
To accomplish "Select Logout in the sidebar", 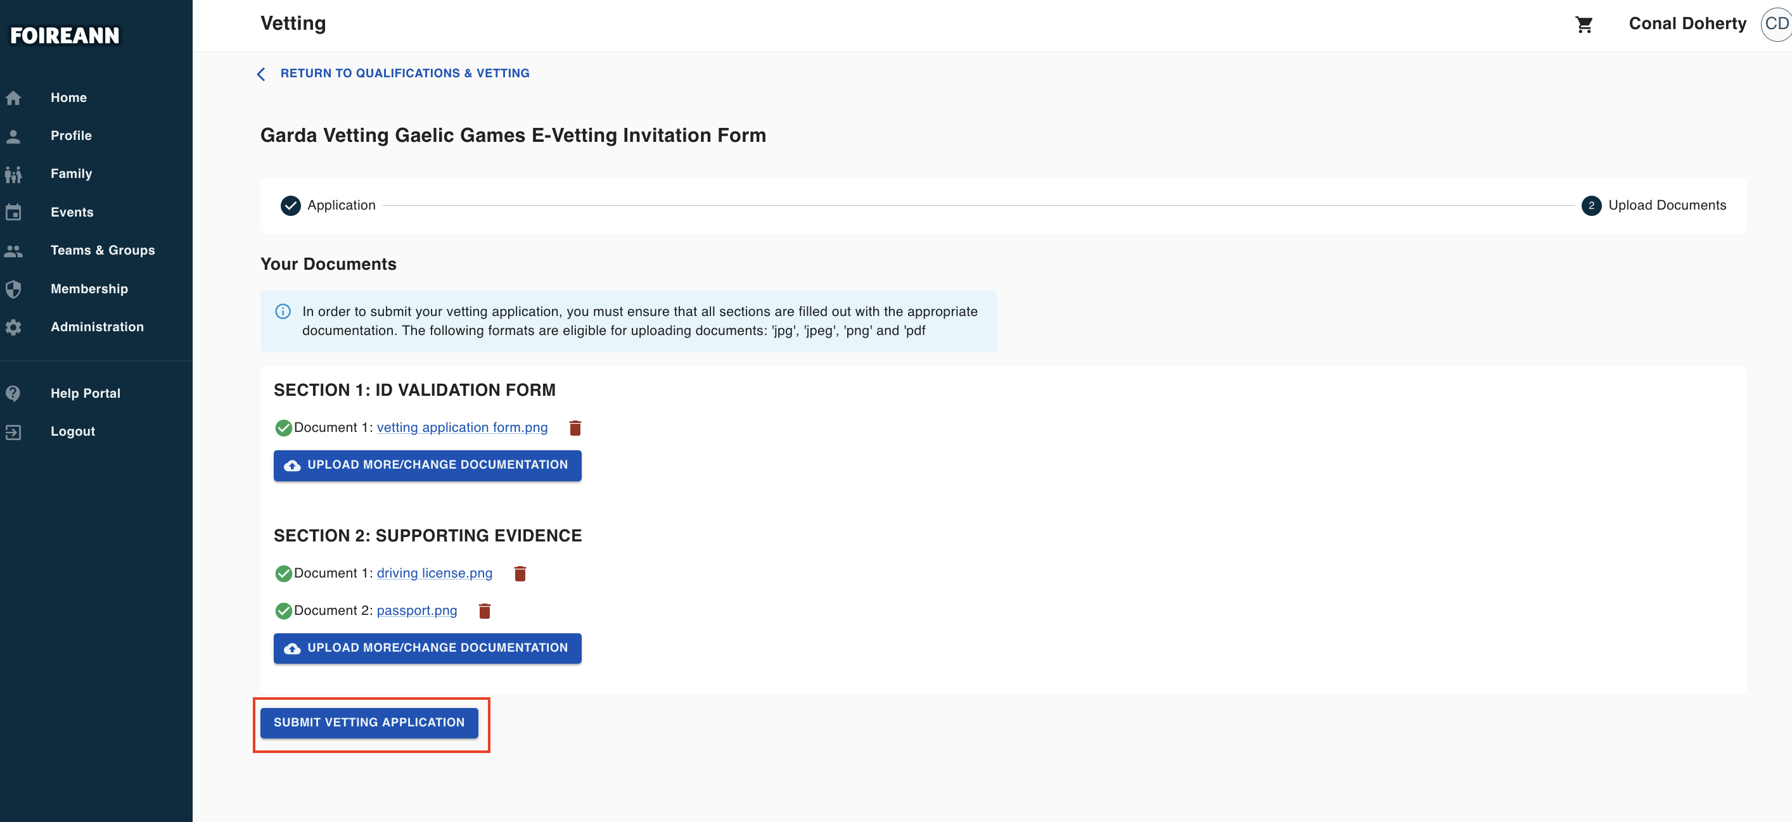I will point(73,431).
